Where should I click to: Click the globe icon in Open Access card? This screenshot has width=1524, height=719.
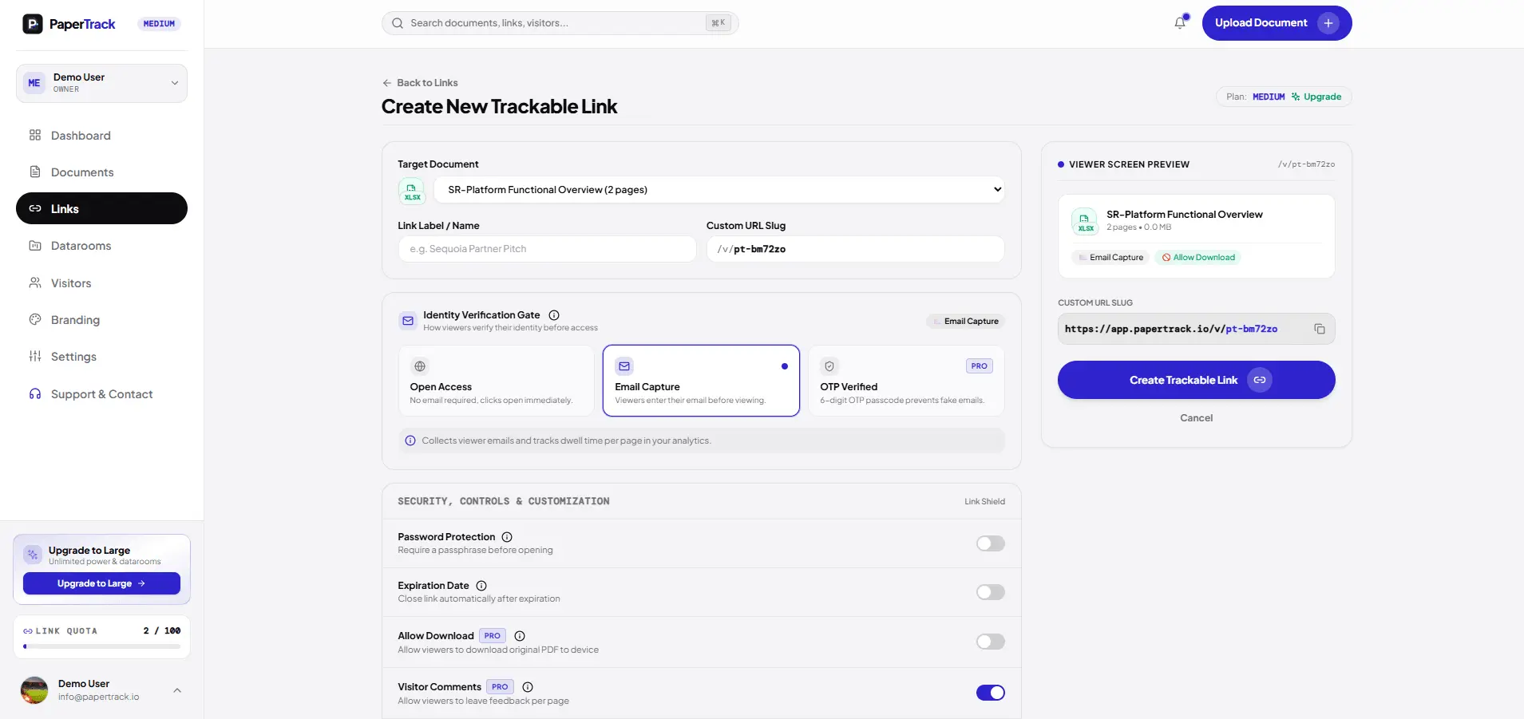coord(420,366)
